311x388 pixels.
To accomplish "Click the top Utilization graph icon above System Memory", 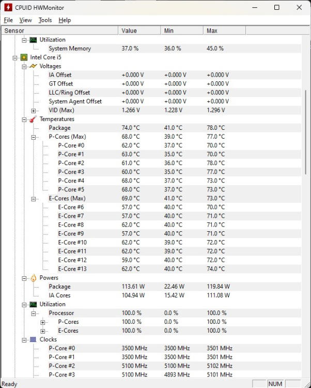I will coord(33,40).
